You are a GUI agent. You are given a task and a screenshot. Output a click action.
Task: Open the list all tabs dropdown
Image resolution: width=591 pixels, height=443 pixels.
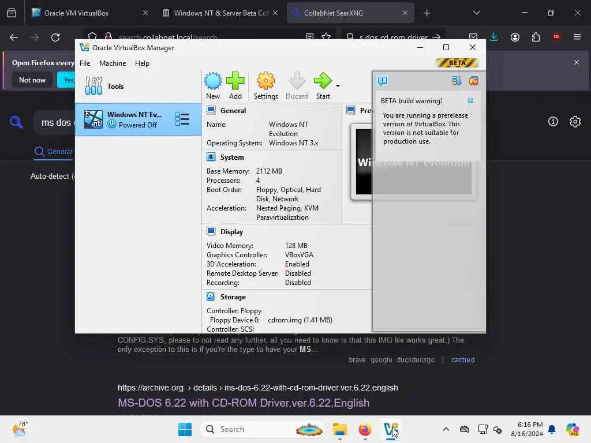pos(476,13)
